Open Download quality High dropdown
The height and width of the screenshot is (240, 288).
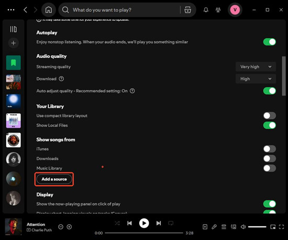pyautogui.click(x=256, y=79)
